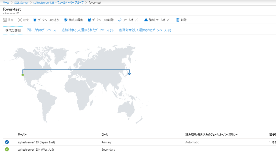Start フェールオーバー from toolbar label
276x156 pixels.
coord(131,20)
